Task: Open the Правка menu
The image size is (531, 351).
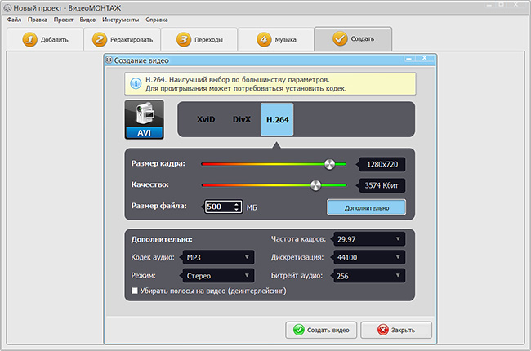Action: pos(38,20)
